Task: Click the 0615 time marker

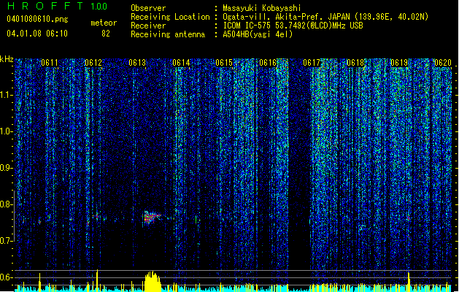Action: (224, 63)
